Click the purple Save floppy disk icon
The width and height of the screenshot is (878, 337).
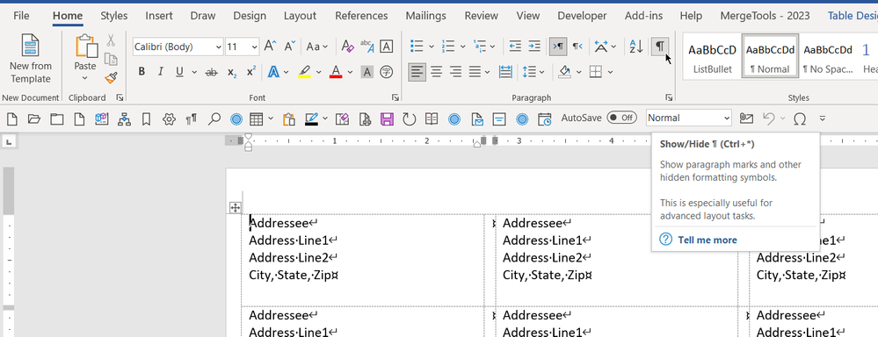[x=387, y=118]
